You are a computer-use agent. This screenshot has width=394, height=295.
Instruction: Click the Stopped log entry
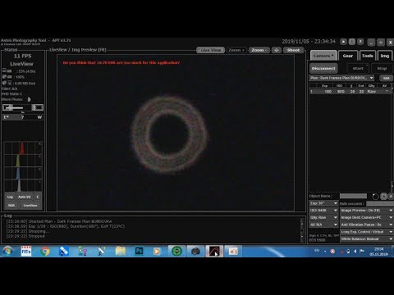pyautogui.click(x=25, y=236)
